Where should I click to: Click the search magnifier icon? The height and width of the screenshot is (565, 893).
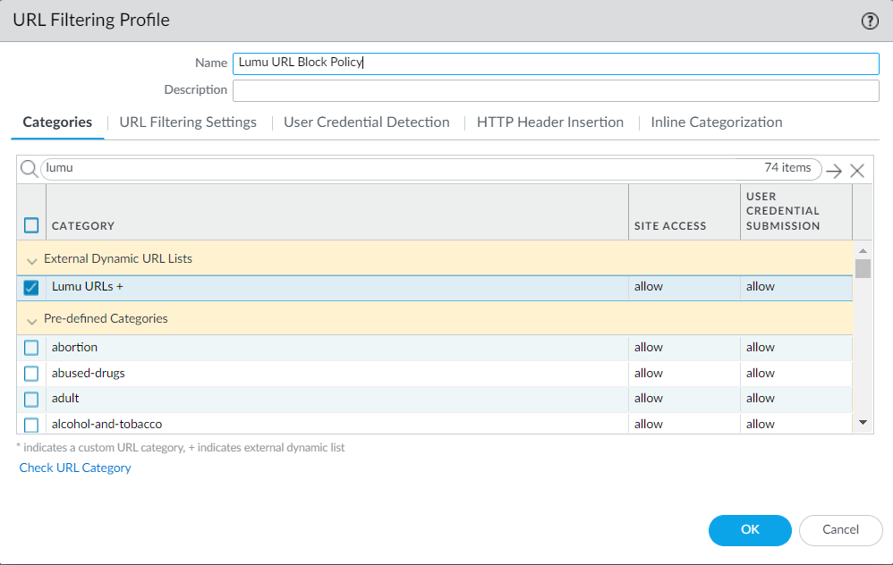(x=29, y=170)
